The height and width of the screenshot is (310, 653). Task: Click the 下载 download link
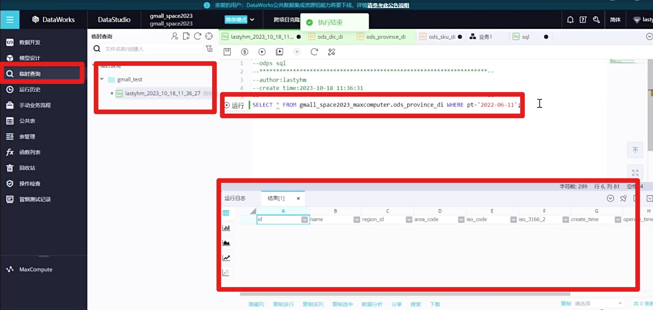click(x=435, y=304)
